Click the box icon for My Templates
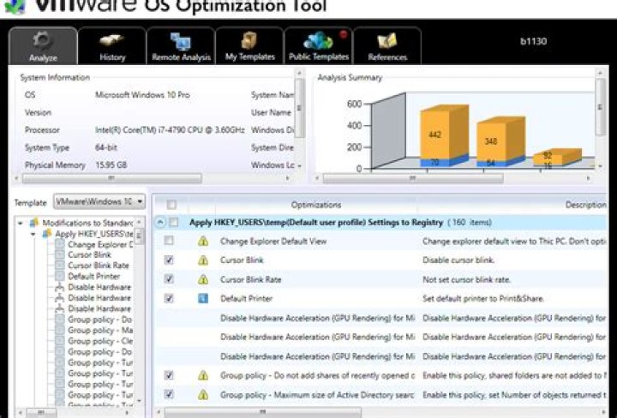Image resolution: width=617 pixels, height=418 pixels. pos(249,41)
